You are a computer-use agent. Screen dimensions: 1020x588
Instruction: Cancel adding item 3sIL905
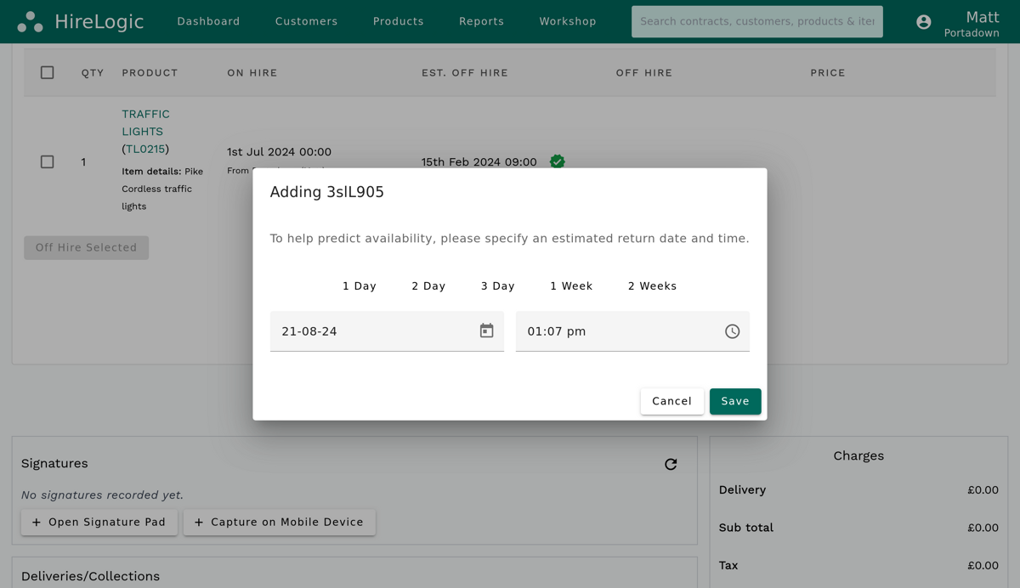click(671, 400)
